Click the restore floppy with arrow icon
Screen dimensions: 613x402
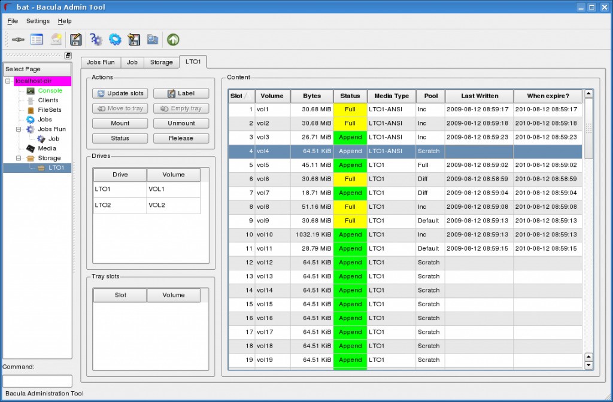point(134,40)
